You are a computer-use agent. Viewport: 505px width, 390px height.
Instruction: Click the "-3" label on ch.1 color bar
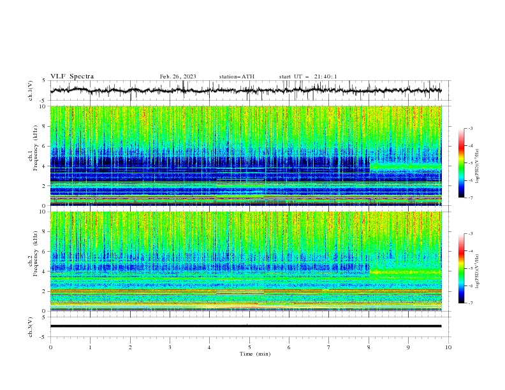(x=470, y=128)
